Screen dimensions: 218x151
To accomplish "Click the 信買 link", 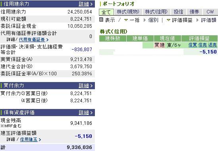I will click(193, 45).
